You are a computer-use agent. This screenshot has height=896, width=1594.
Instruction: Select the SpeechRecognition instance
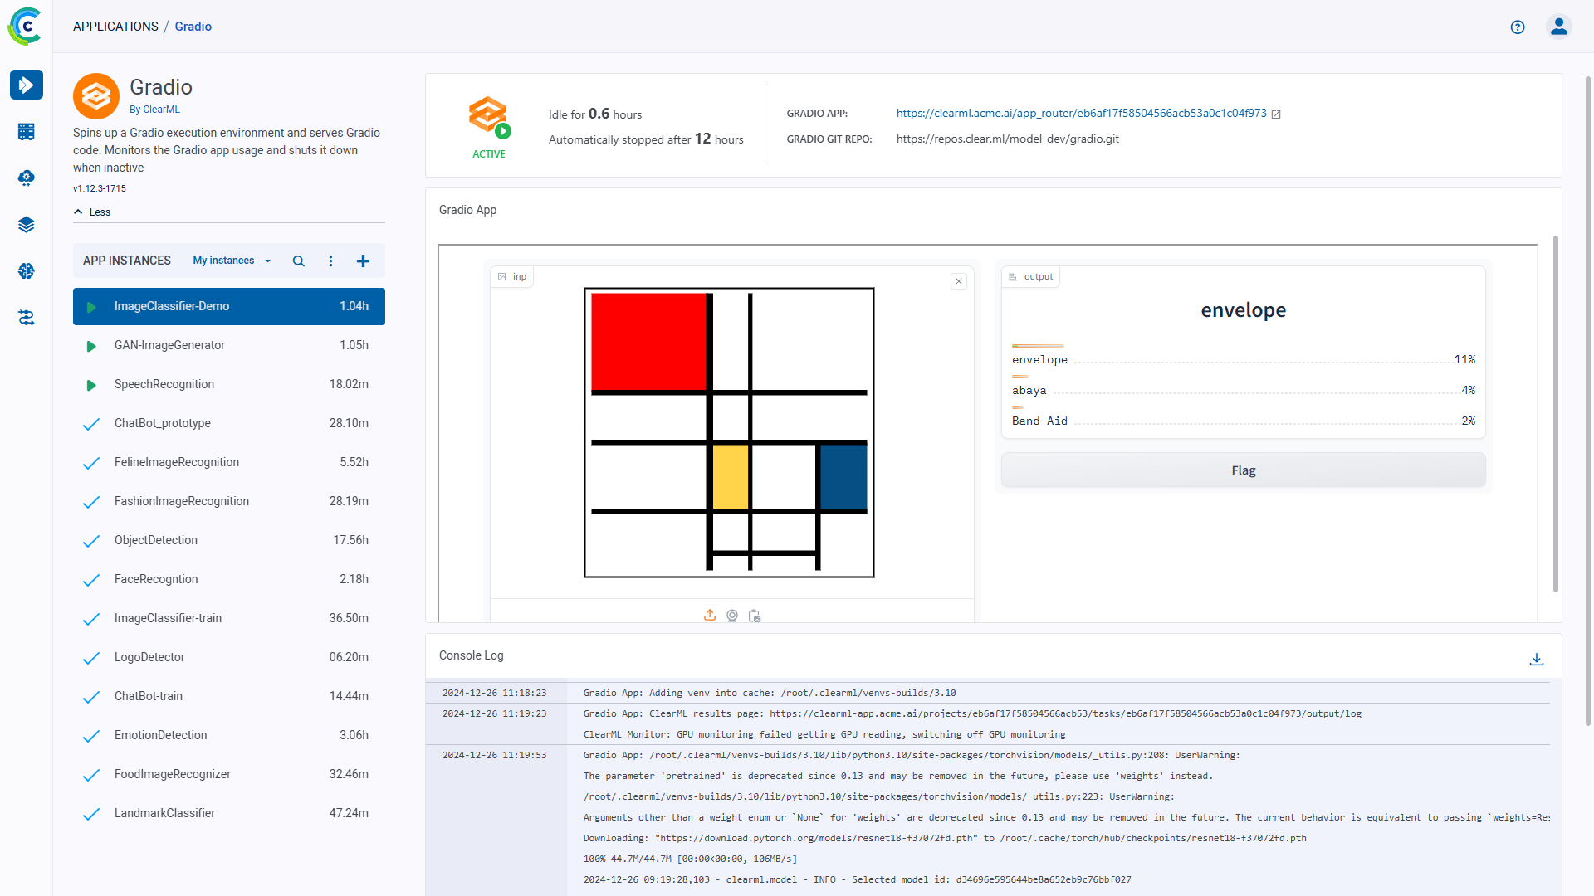coord(164,384)
